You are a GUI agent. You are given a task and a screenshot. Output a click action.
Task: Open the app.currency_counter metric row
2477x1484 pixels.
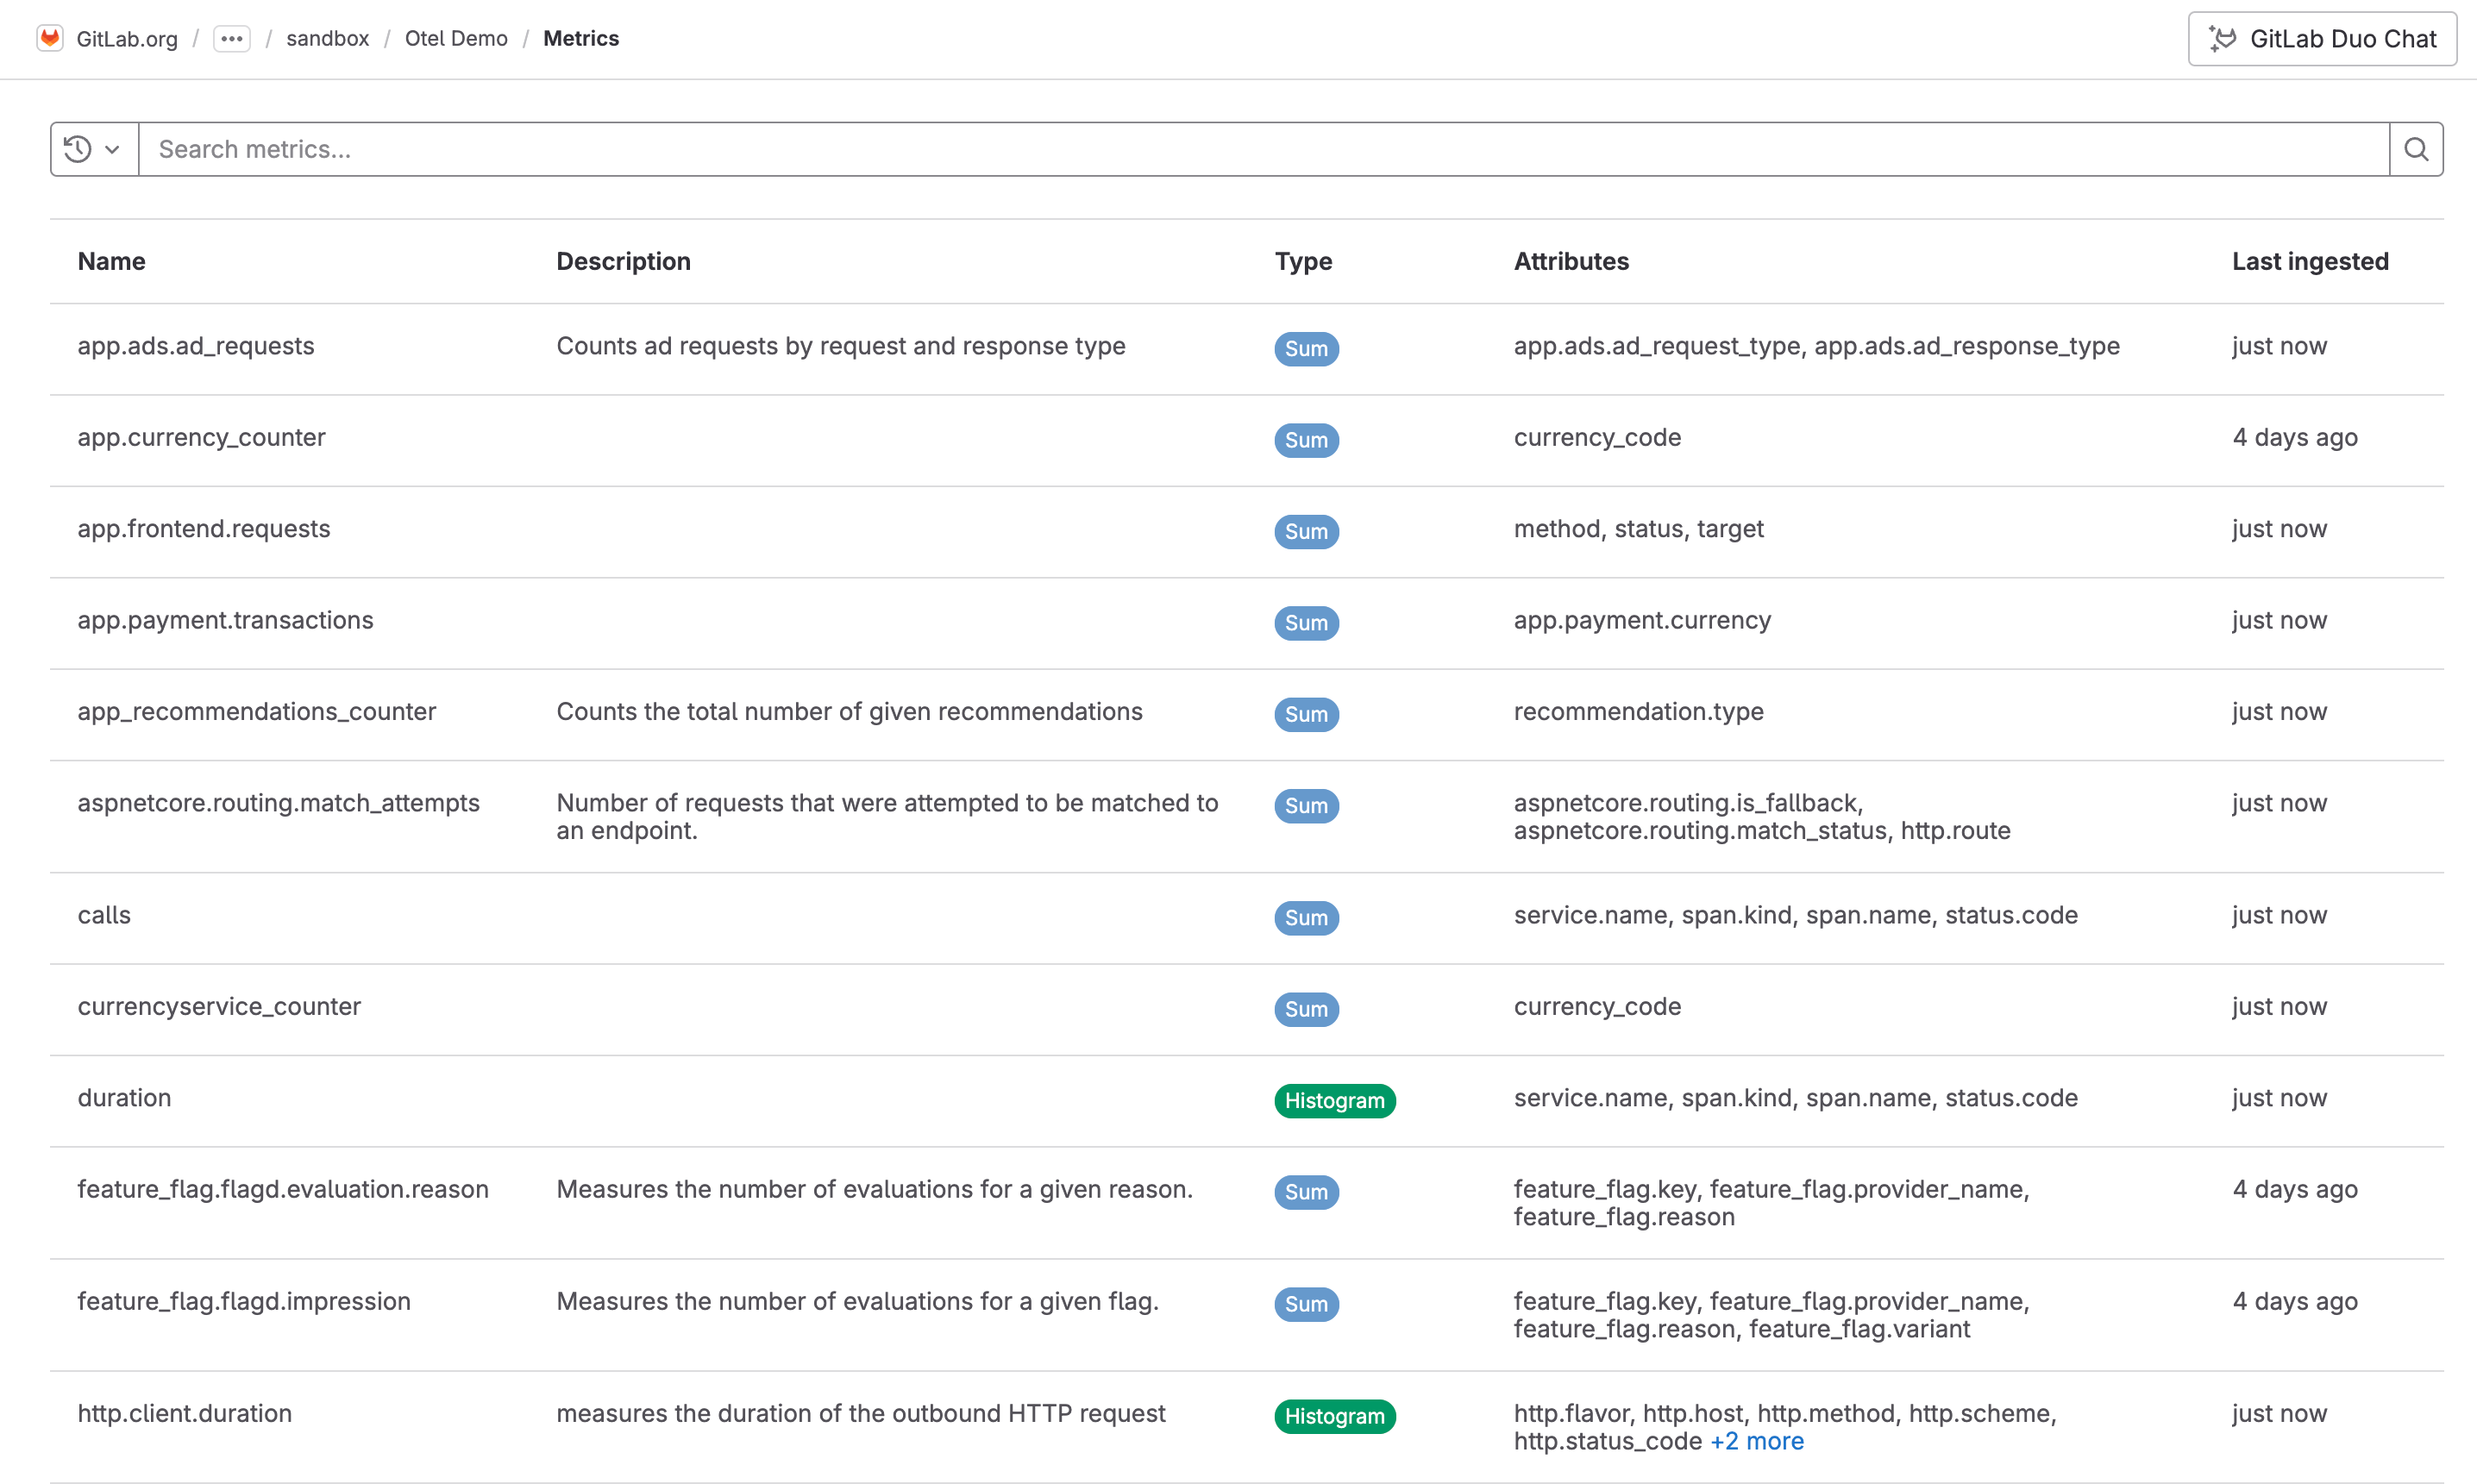201,437
